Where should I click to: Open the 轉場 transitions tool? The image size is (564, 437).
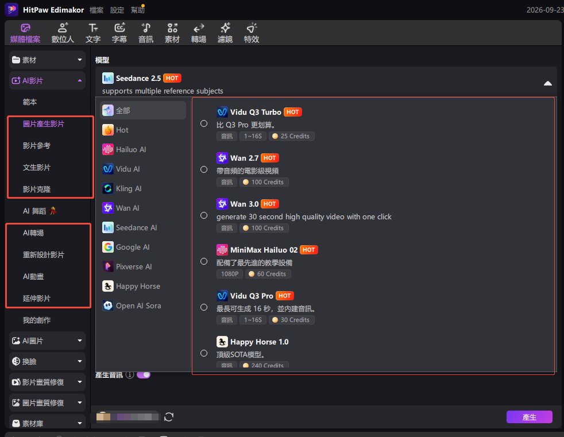point(199,33)
